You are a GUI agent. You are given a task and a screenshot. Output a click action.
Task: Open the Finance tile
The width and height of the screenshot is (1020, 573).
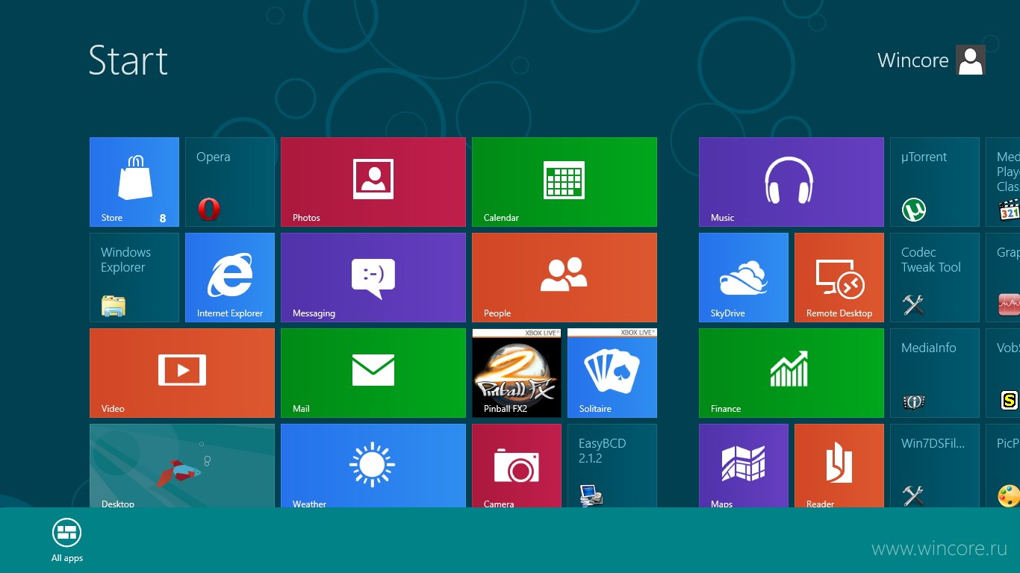coord(792,373)
